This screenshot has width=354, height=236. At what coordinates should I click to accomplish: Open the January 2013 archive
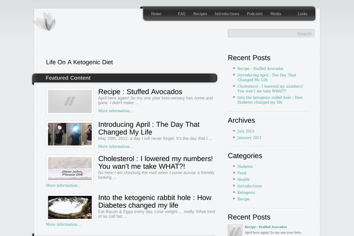(249, 137)
